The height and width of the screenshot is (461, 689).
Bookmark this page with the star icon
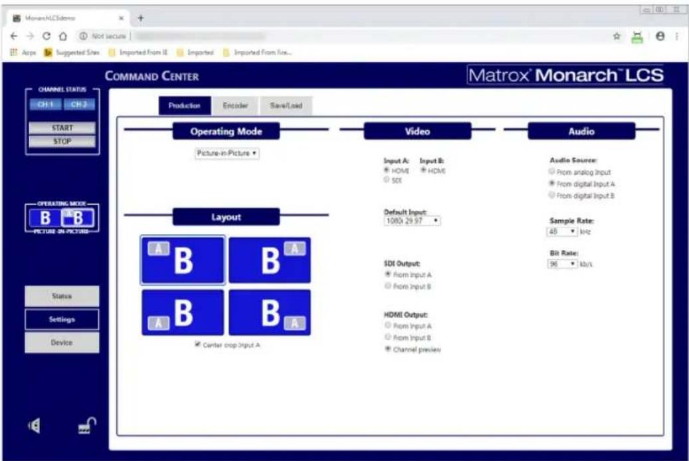[x=617, y=36]
